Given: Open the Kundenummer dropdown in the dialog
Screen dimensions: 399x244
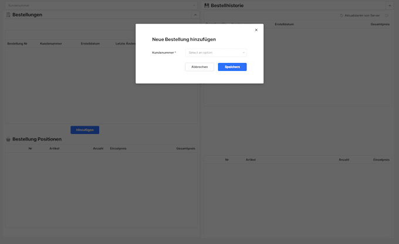Looking at the screenshot, I should tap(216, 53).
